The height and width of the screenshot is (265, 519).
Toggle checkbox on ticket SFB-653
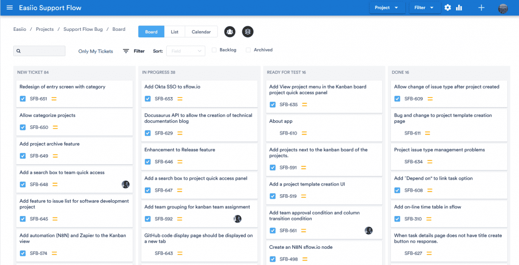coord(147,99)
